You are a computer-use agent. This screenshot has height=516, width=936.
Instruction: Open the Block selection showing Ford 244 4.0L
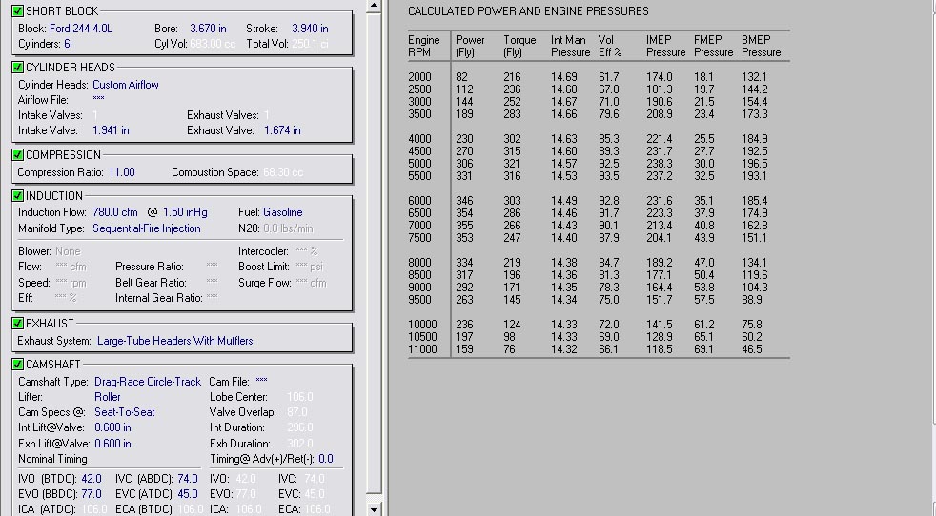coord(81,29)
